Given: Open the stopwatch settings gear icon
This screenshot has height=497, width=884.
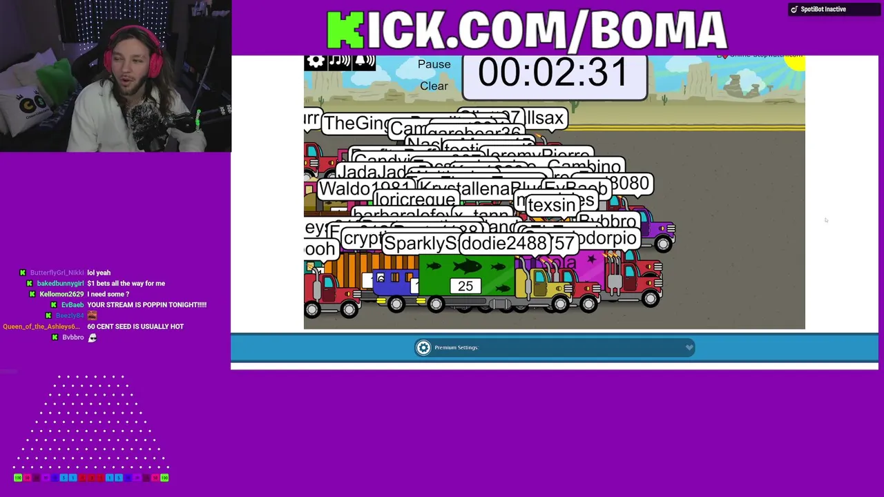Looking at the screenshot, I should 316,61.
